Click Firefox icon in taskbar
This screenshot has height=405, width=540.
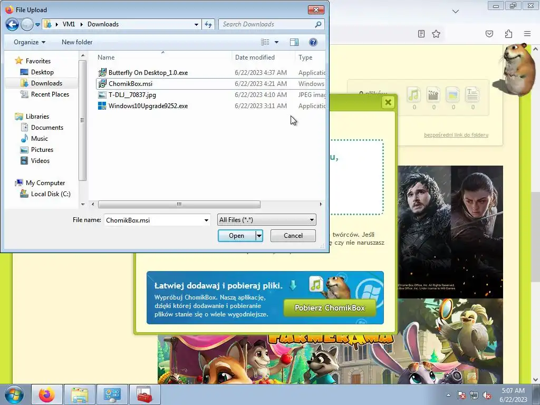point(47,394)
